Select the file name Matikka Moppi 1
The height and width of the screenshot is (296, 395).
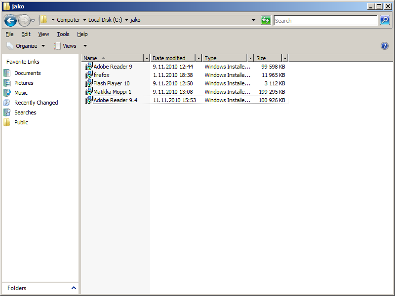point(113,92)
